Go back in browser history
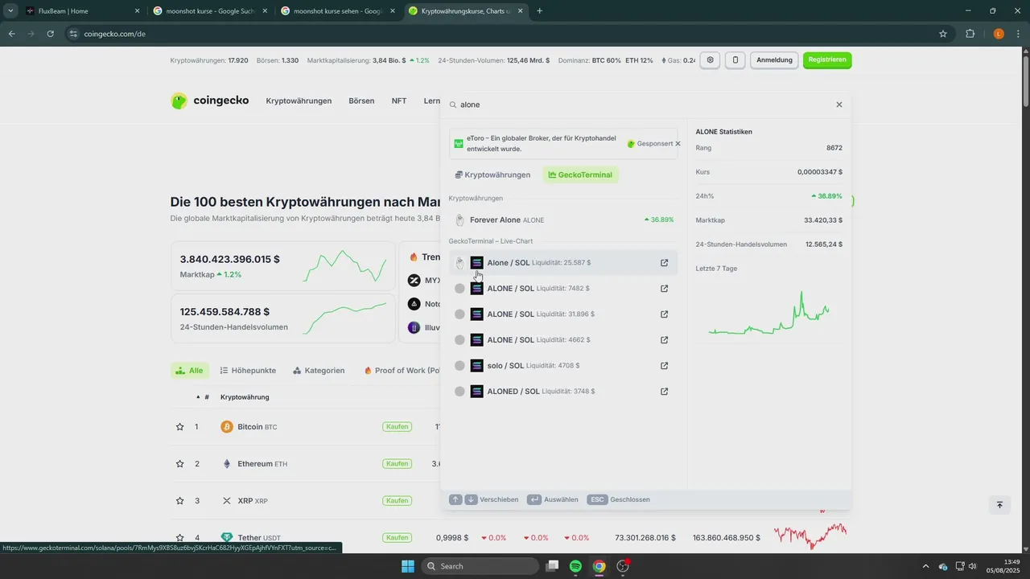Viewport: 1030px width, 579px height. (12, 34)
